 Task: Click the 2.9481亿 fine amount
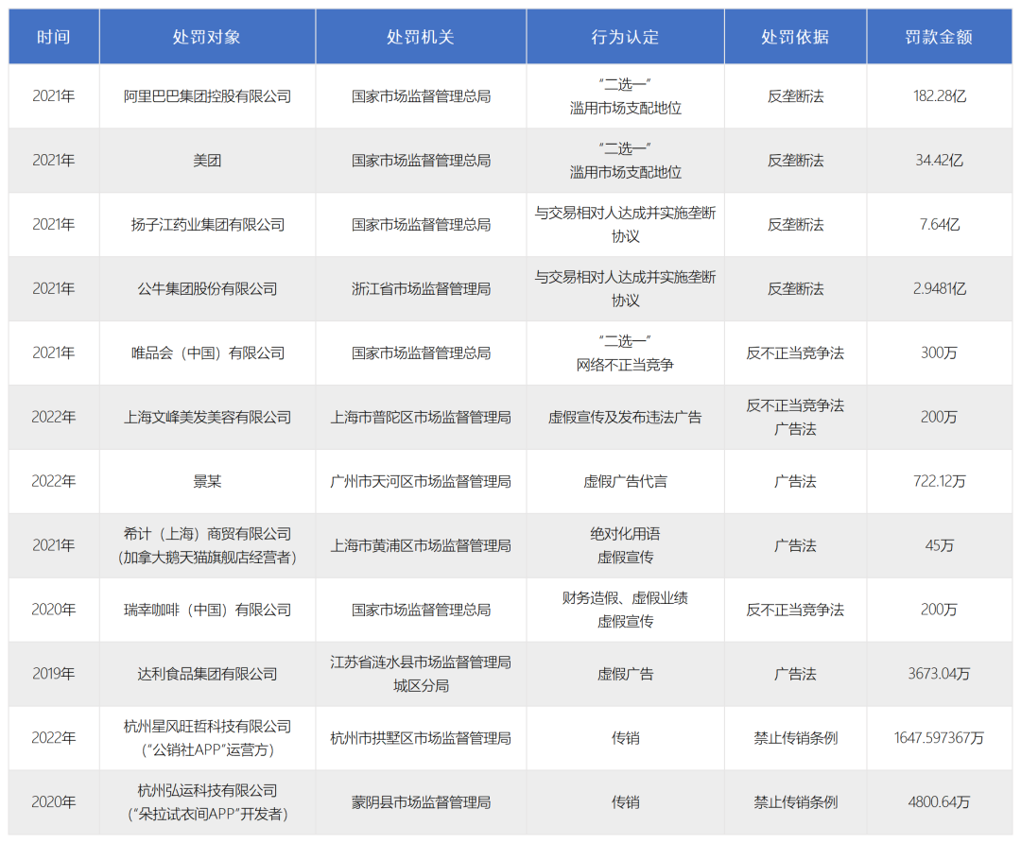click(x=939, y=288)
